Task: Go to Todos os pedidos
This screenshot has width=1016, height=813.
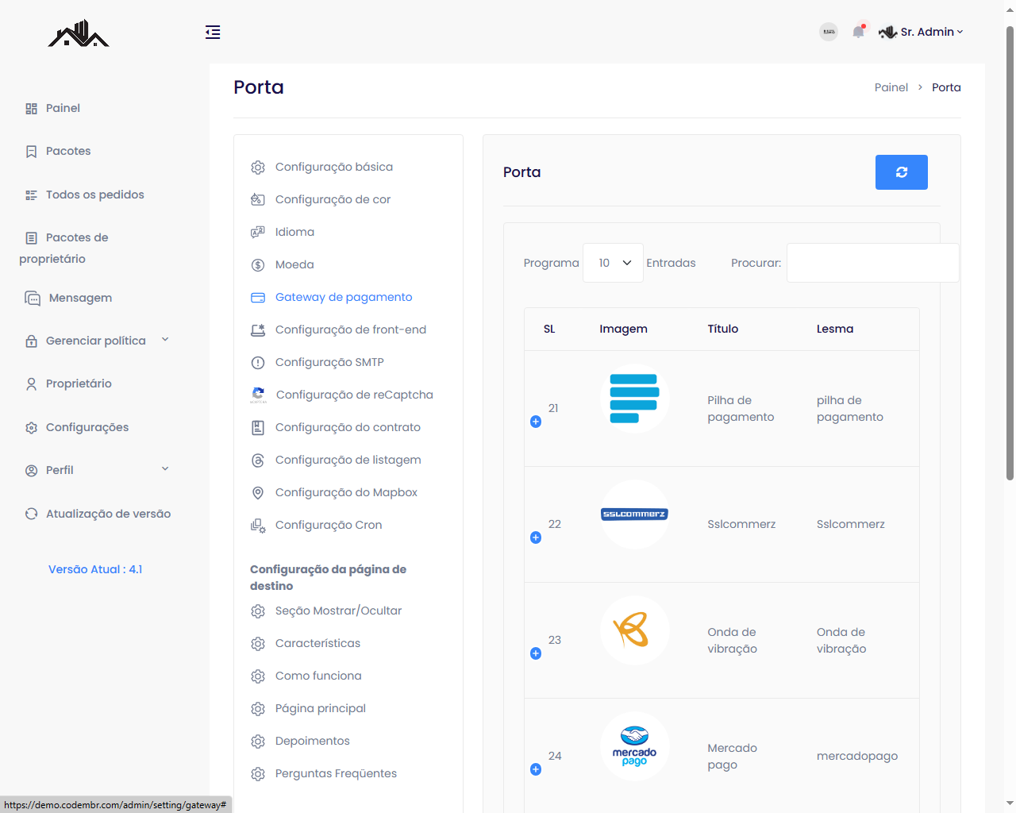Action: pyautogui.click(x=94, y=195)
